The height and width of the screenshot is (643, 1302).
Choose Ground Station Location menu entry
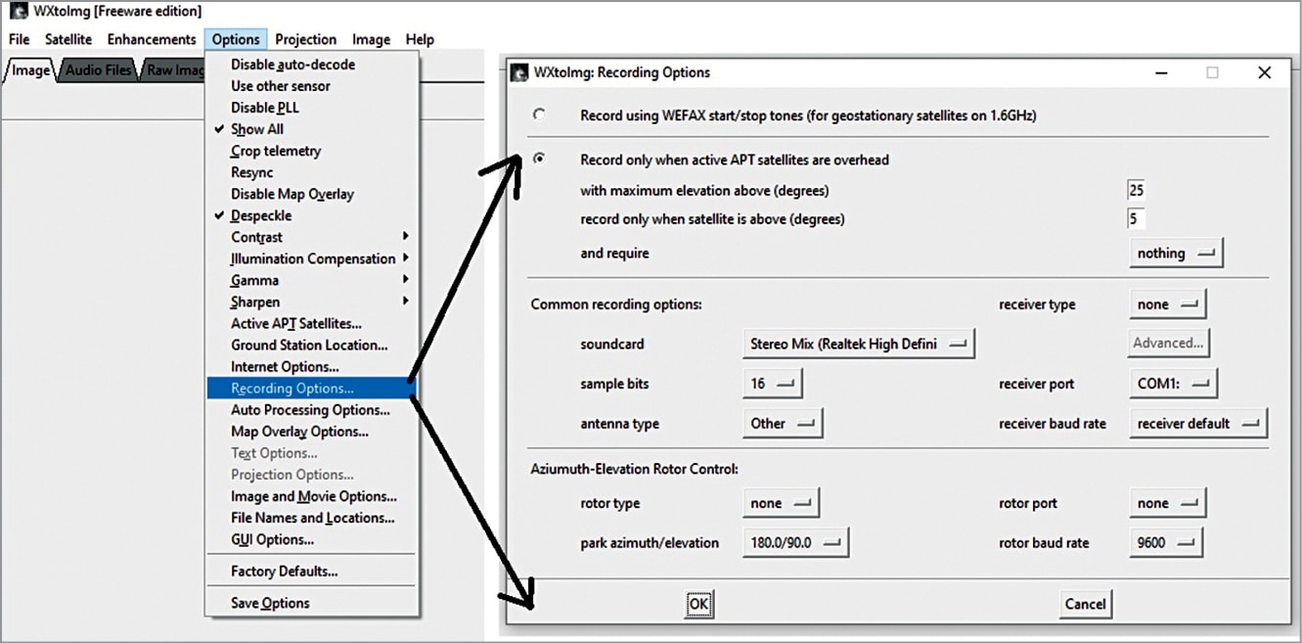(x=308, y=344)
